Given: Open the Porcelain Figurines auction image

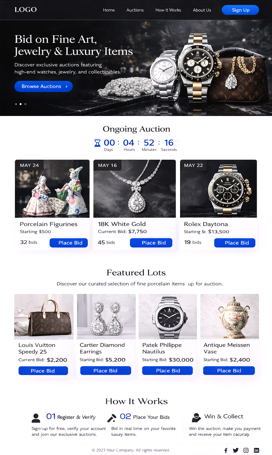Looking at the screenshot, I should [x=52, y=189].
